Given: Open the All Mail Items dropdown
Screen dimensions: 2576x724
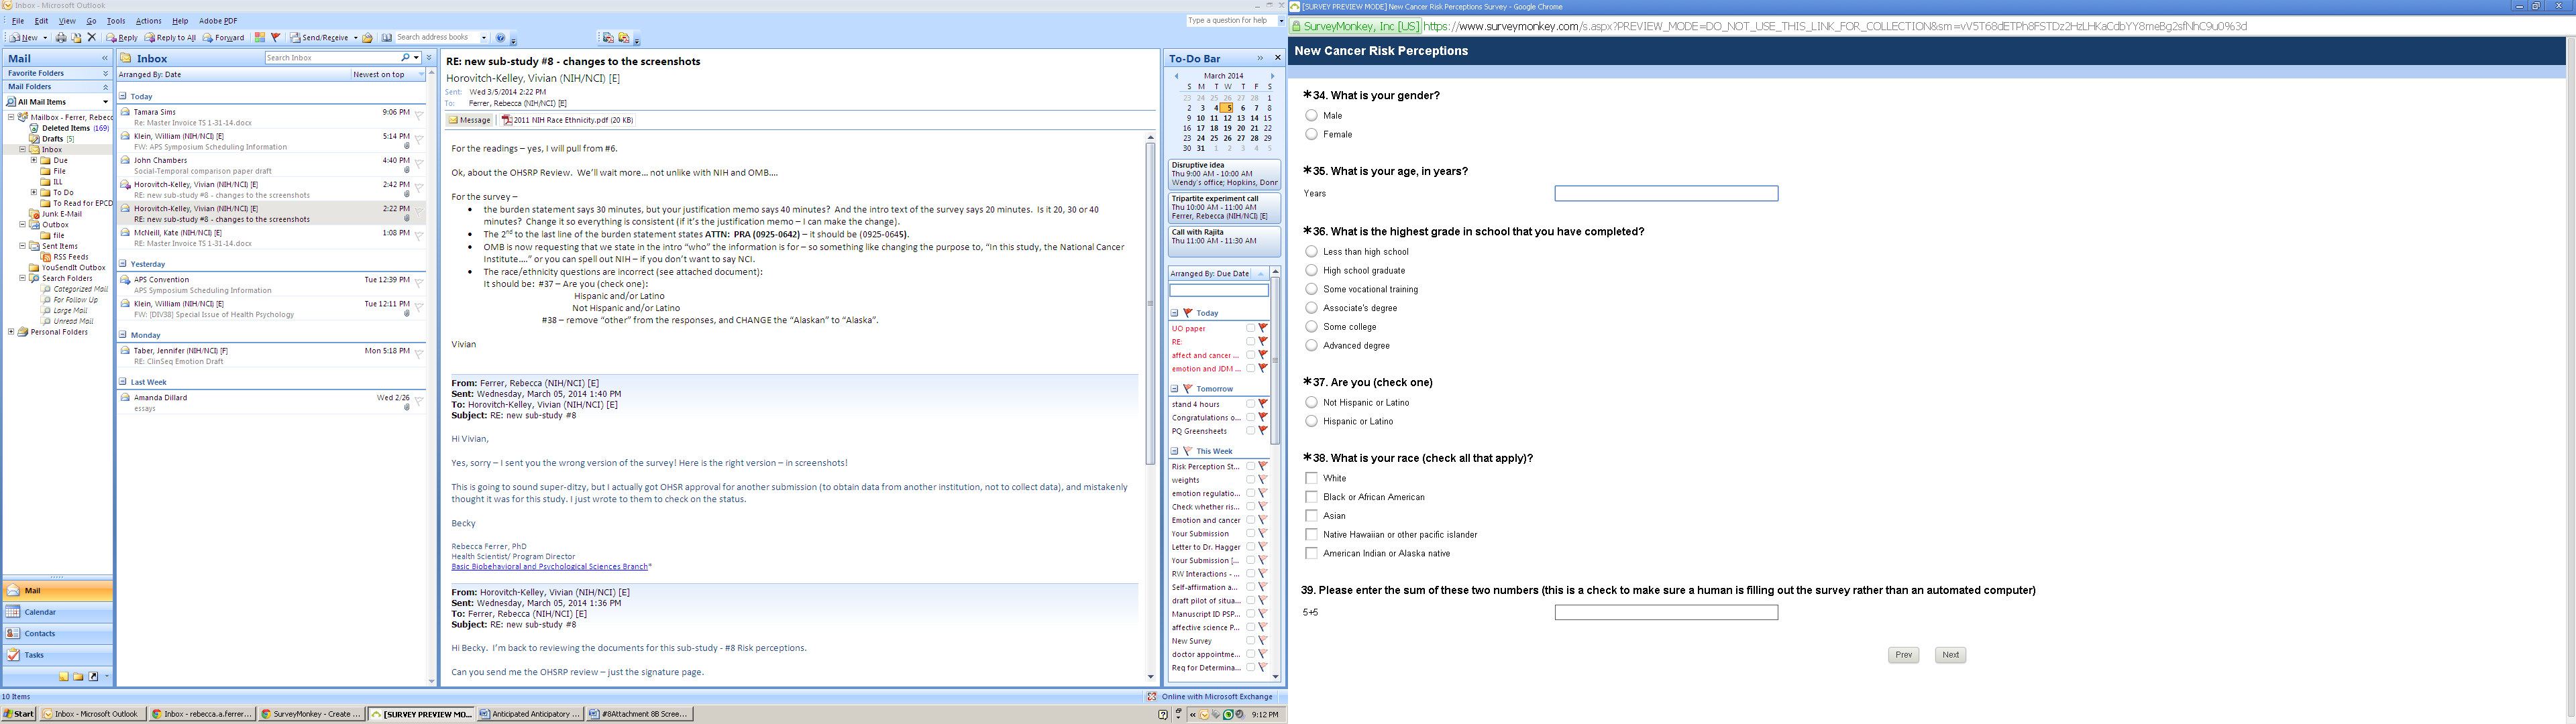Looking at the screenshot, I should point(105,102).
